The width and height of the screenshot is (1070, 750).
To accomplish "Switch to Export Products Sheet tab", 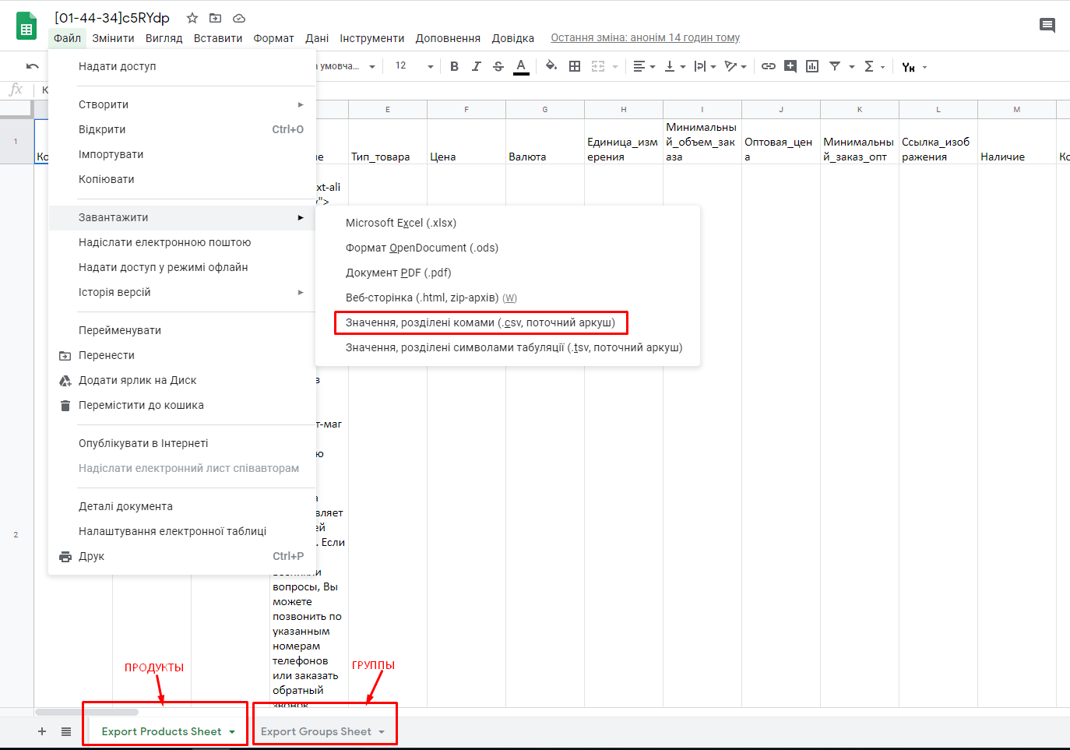I will tap(161, 731).
